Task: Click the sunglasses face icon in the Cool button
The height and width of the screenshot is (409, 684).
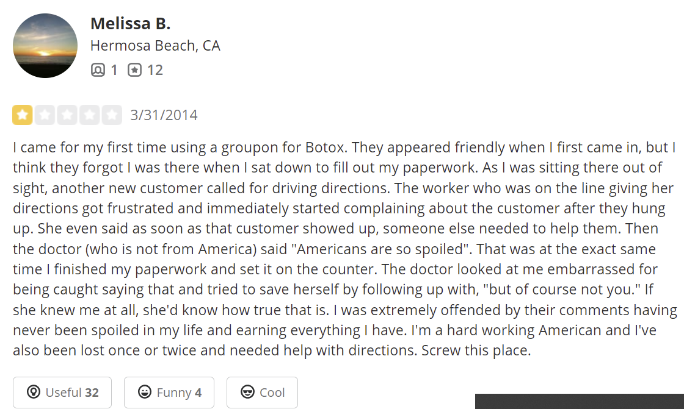Action: tap(247, 393)
